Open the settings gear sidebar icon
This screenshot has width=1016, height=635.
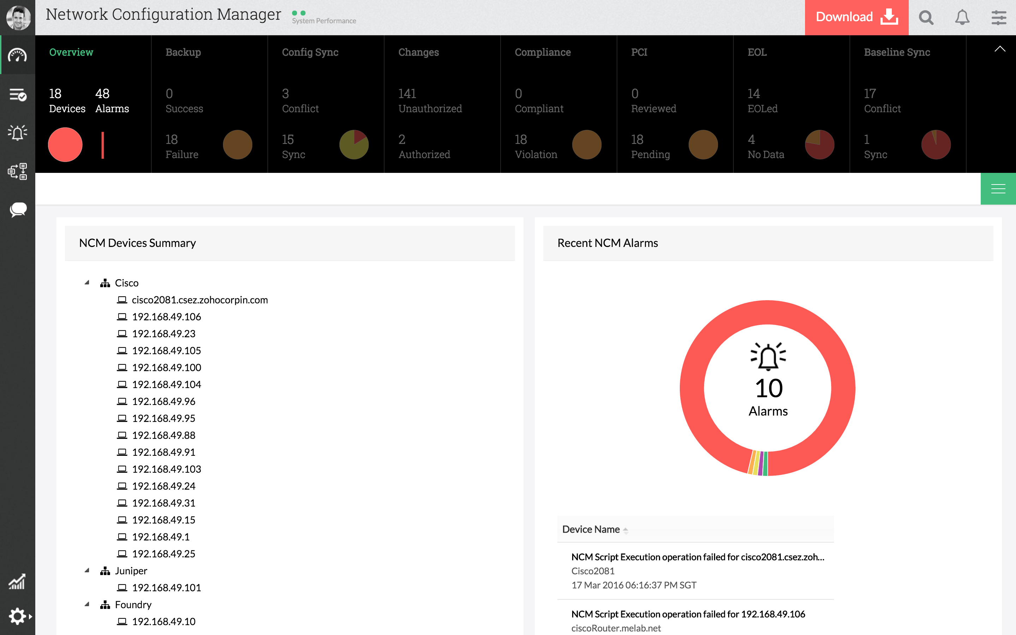coord(18,616)
